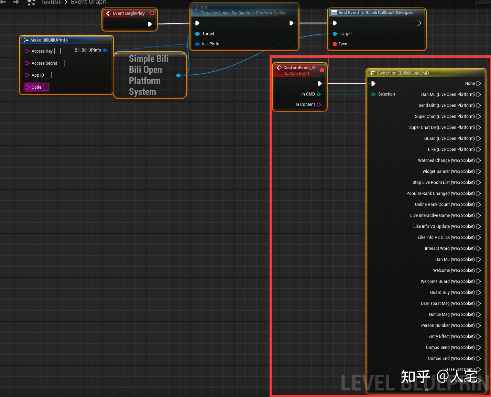The width and height of the screenshot is (491, 397).
Task: Click the Simple Bili Bili system output pin
Action: [x=178, y=75]
